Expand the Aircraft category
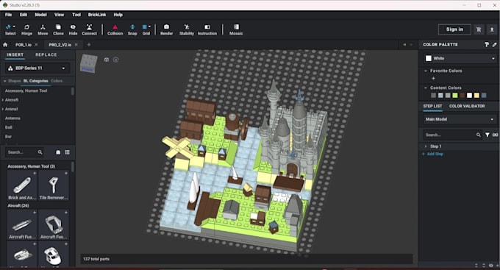The image size is (500, 270). point(3,100)
